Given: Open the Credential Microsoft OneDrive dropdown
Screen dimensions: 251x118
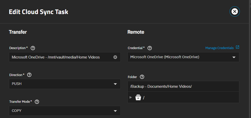Looking at the screenshot, I should coord(183,57).
